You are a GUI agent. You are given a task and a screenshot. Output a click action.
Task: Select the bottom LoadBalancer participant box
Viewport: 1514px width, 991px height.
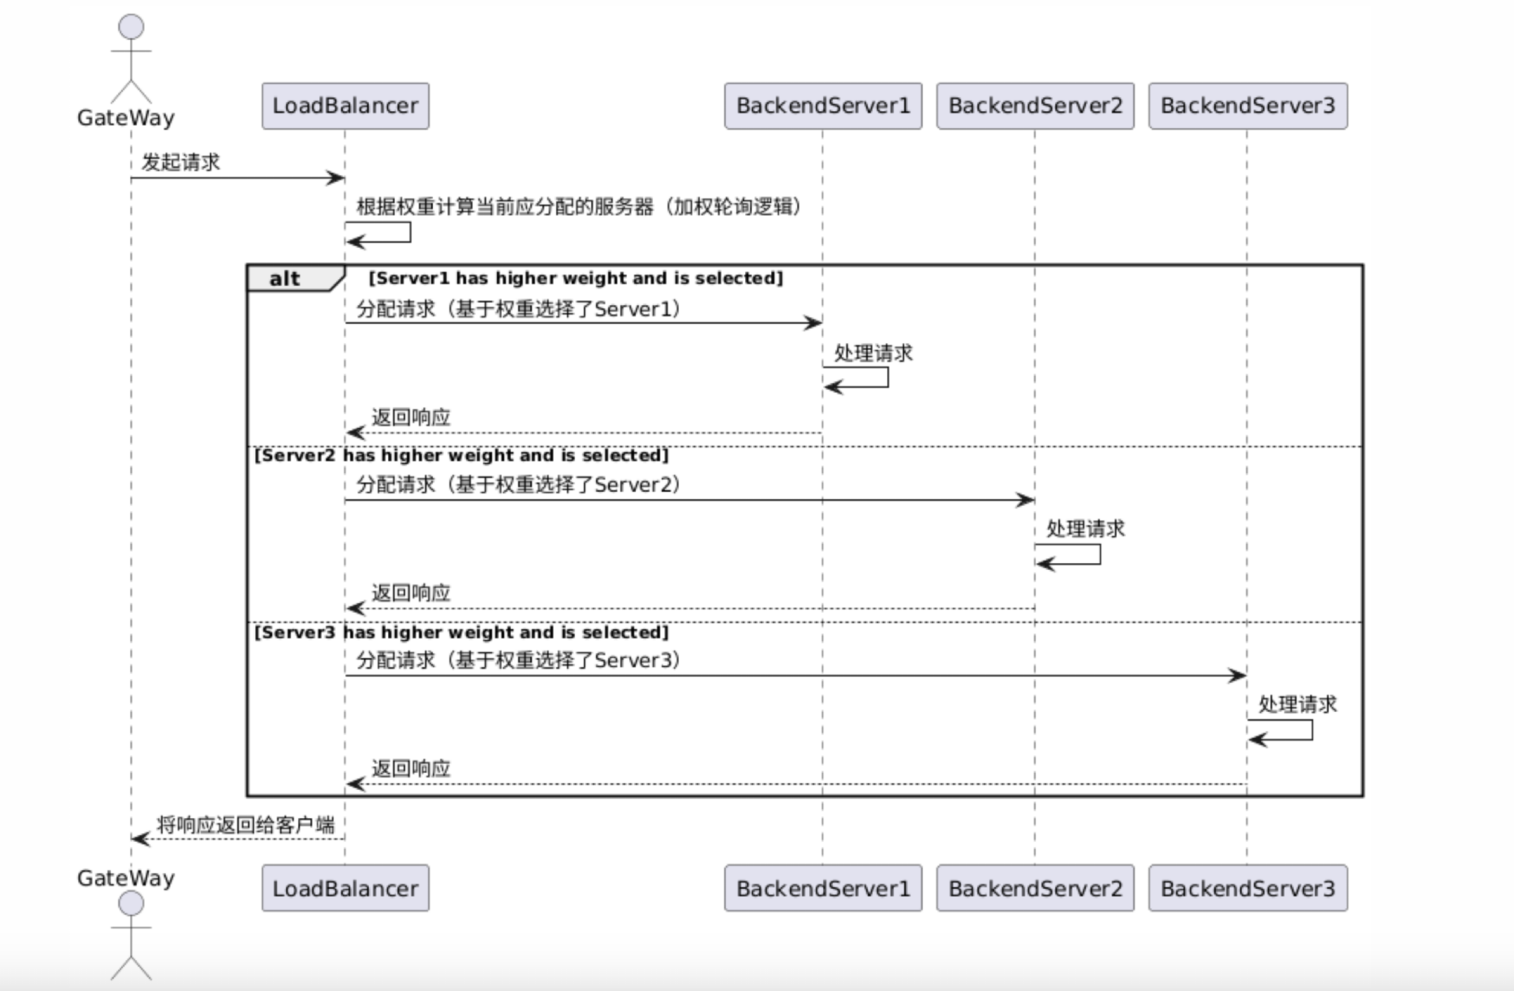point(345,888)
